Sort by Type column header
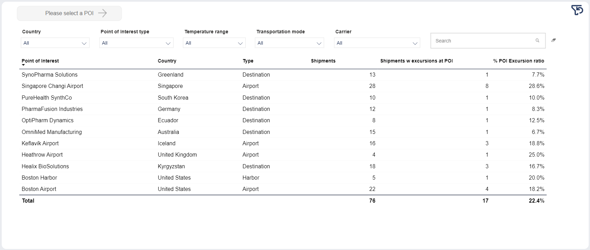 248,61
